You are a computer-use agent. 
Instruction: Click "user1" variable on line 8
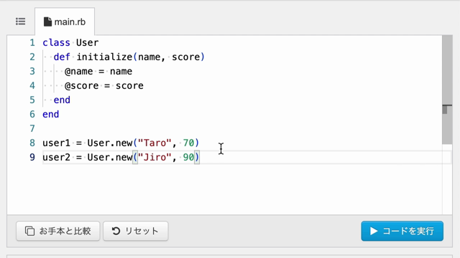(x=56, y=143)
